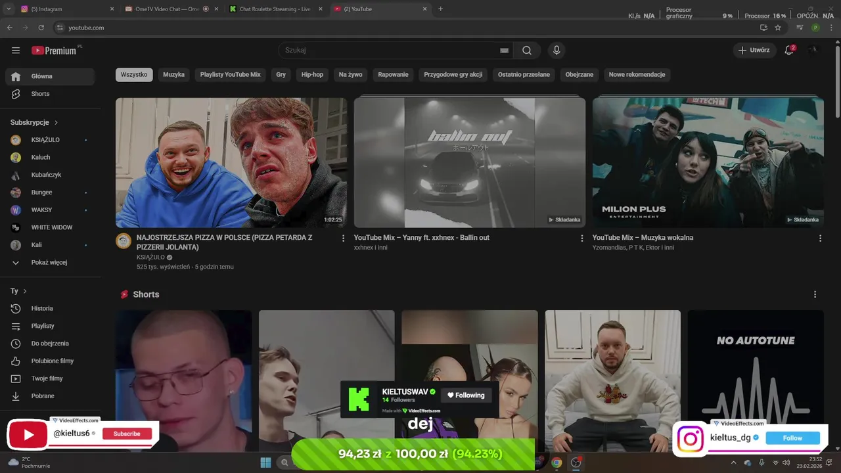Open the Chrome profile icon
This screenshot has width=841, height=473.
[815, 28]
